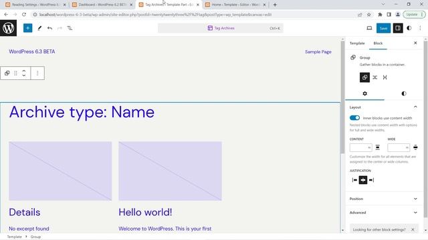Go back in browser history

[6, 15]
